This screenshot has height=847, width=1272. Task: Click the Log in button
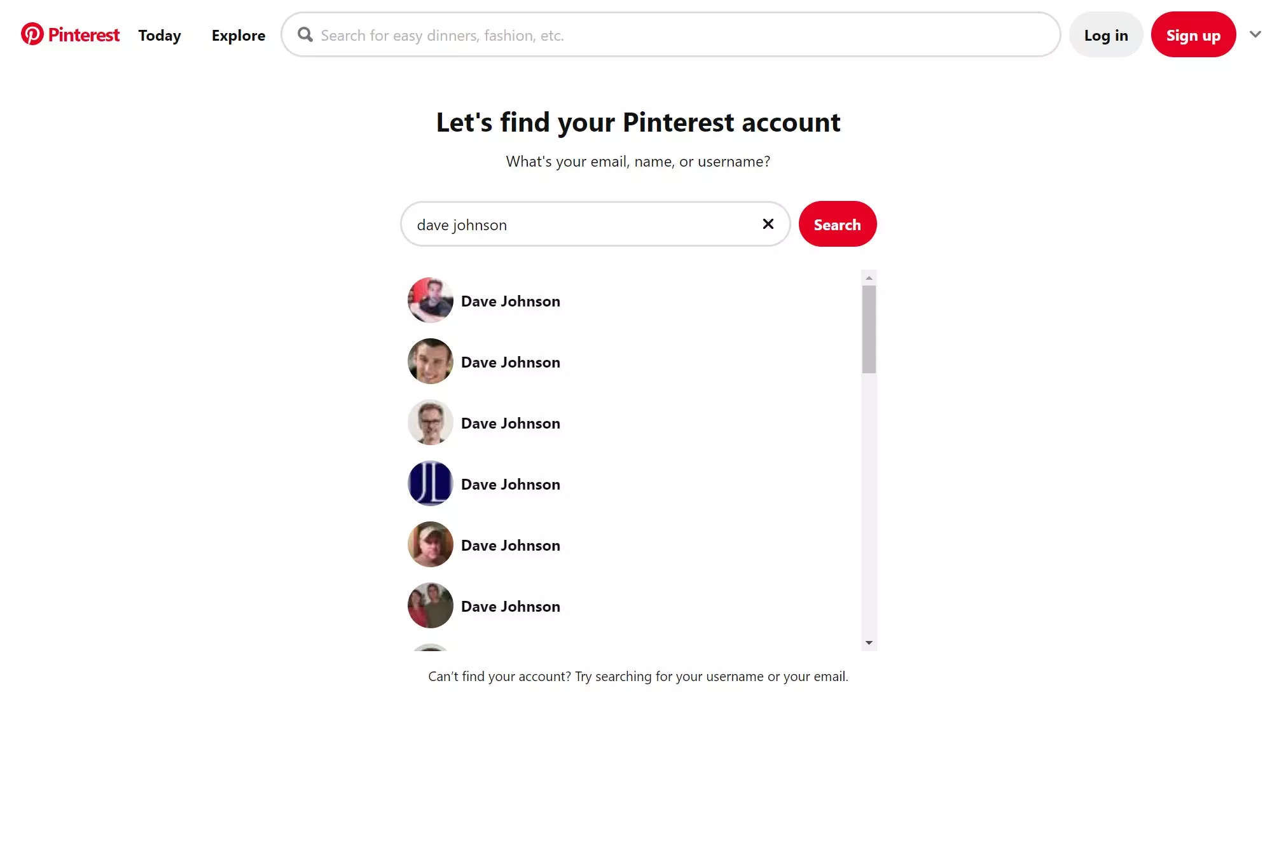tap(1105, 35)
